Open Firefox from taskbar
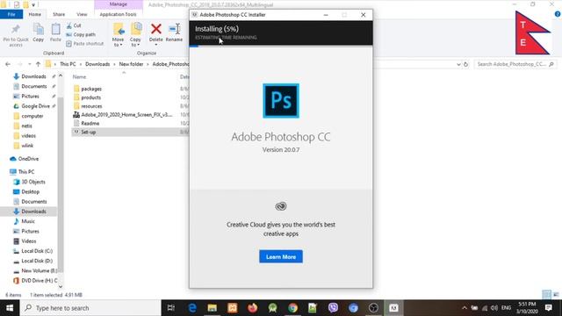Screen dimensions: 562x316 pos(252,308)
